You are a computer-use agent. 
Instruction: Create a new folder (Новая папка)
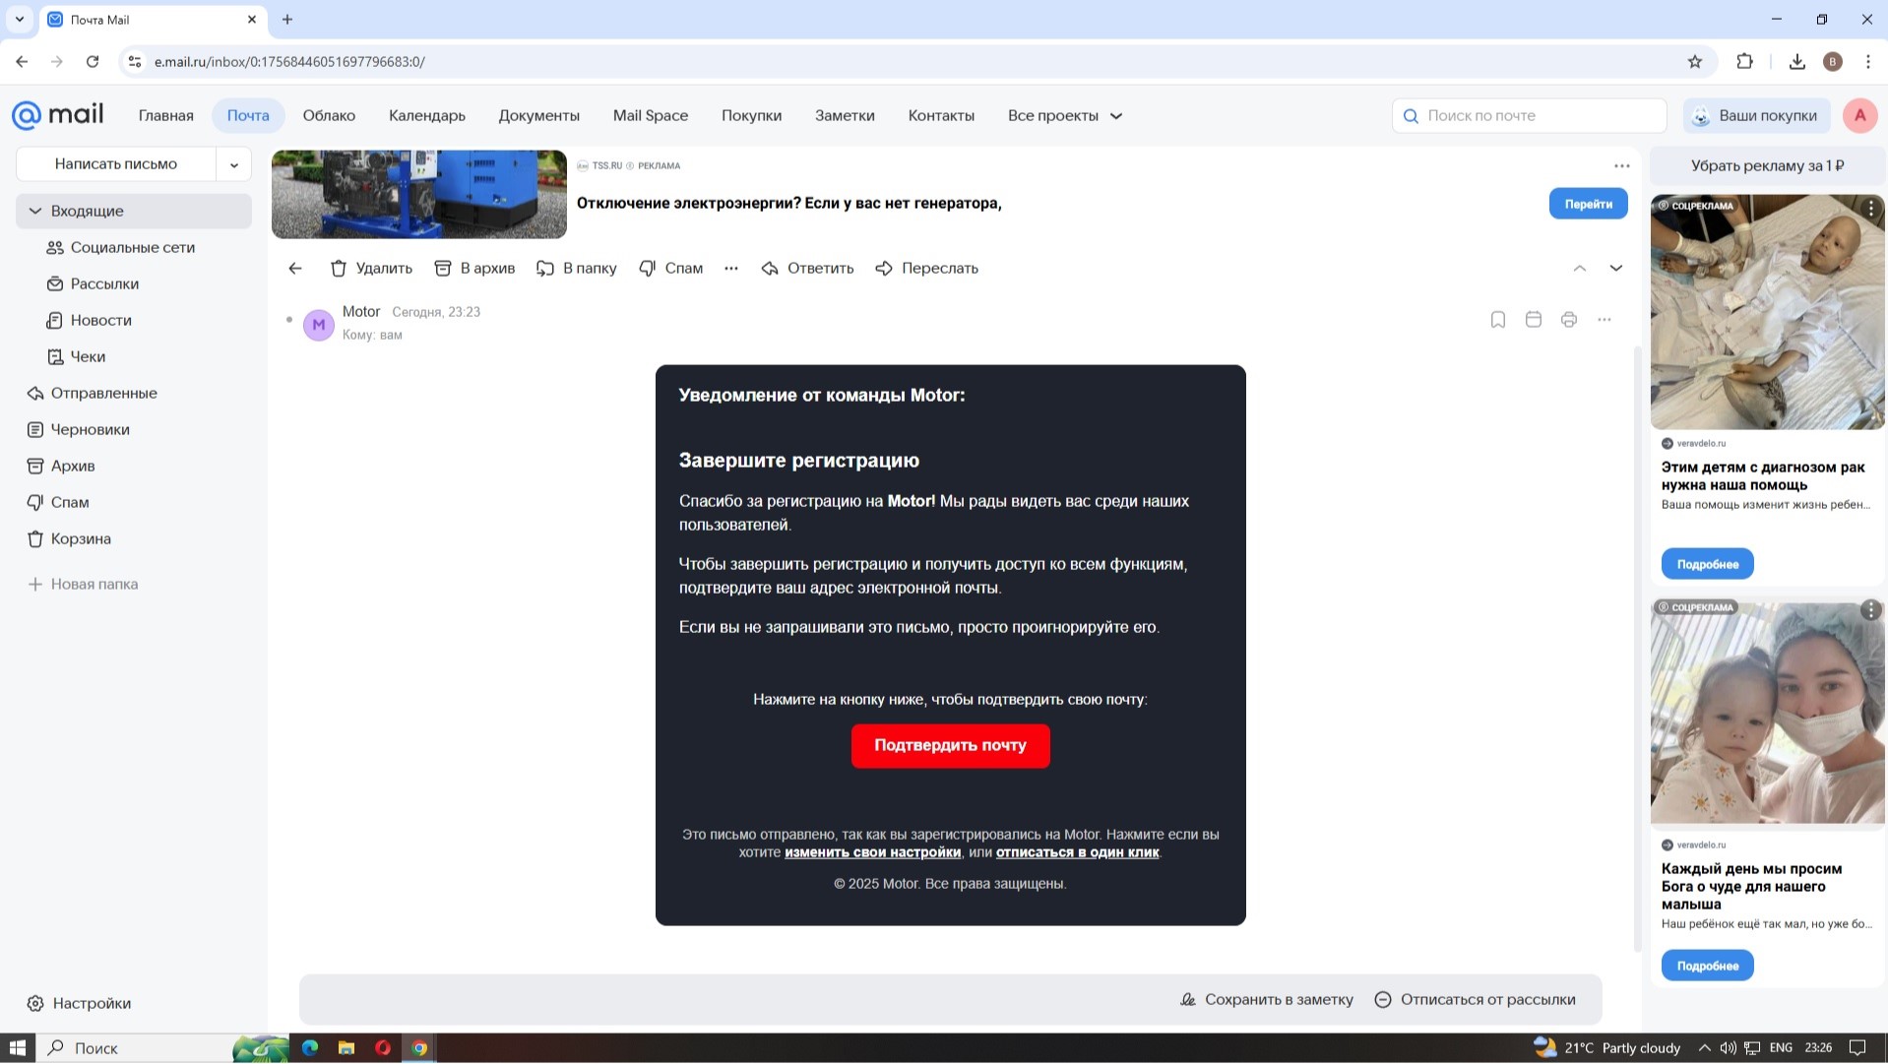(x=84, y=584)
